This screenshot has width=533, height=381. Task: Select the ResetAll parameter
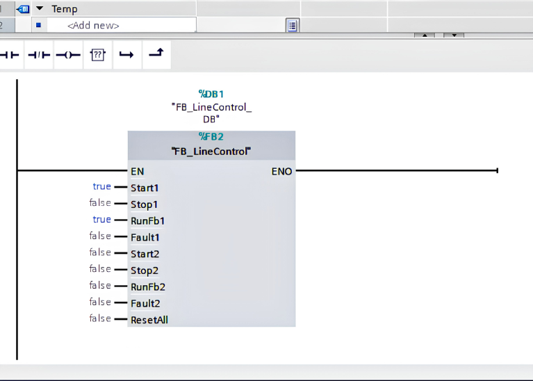click(149, 320)
